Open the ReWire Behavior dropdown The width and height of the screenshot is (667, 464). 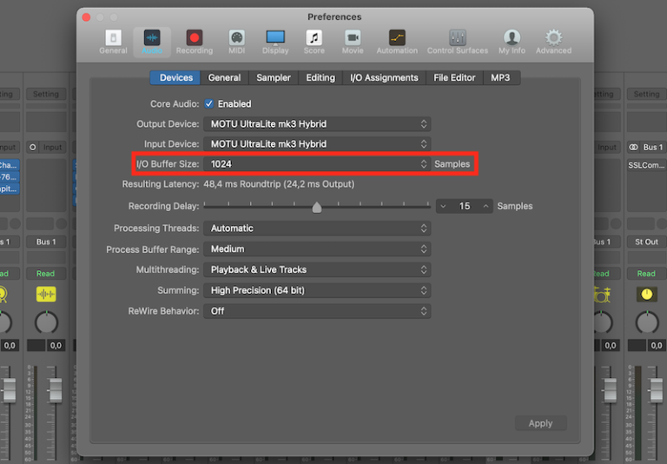pyautogui.click(x=317, y=311)
